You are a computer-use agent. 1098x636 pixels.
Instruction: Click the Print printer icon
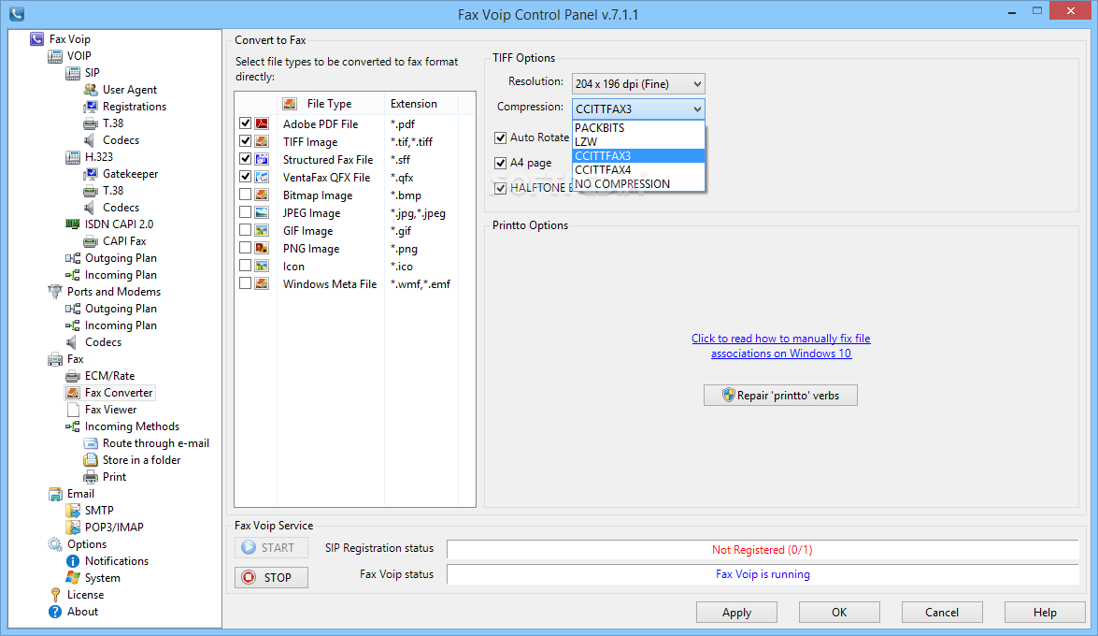tap(91, 477)
